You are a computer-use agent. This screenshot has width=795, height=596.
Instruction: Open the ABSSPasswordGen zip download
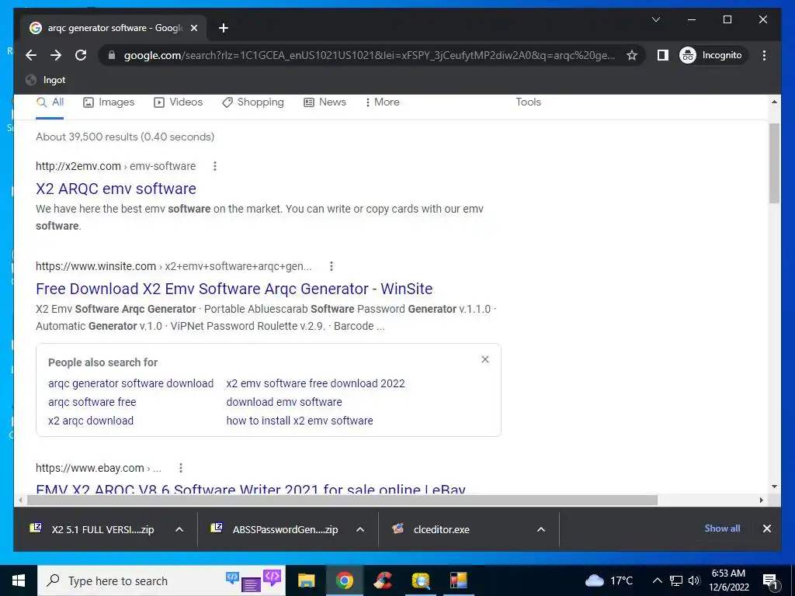coord(274,529)
